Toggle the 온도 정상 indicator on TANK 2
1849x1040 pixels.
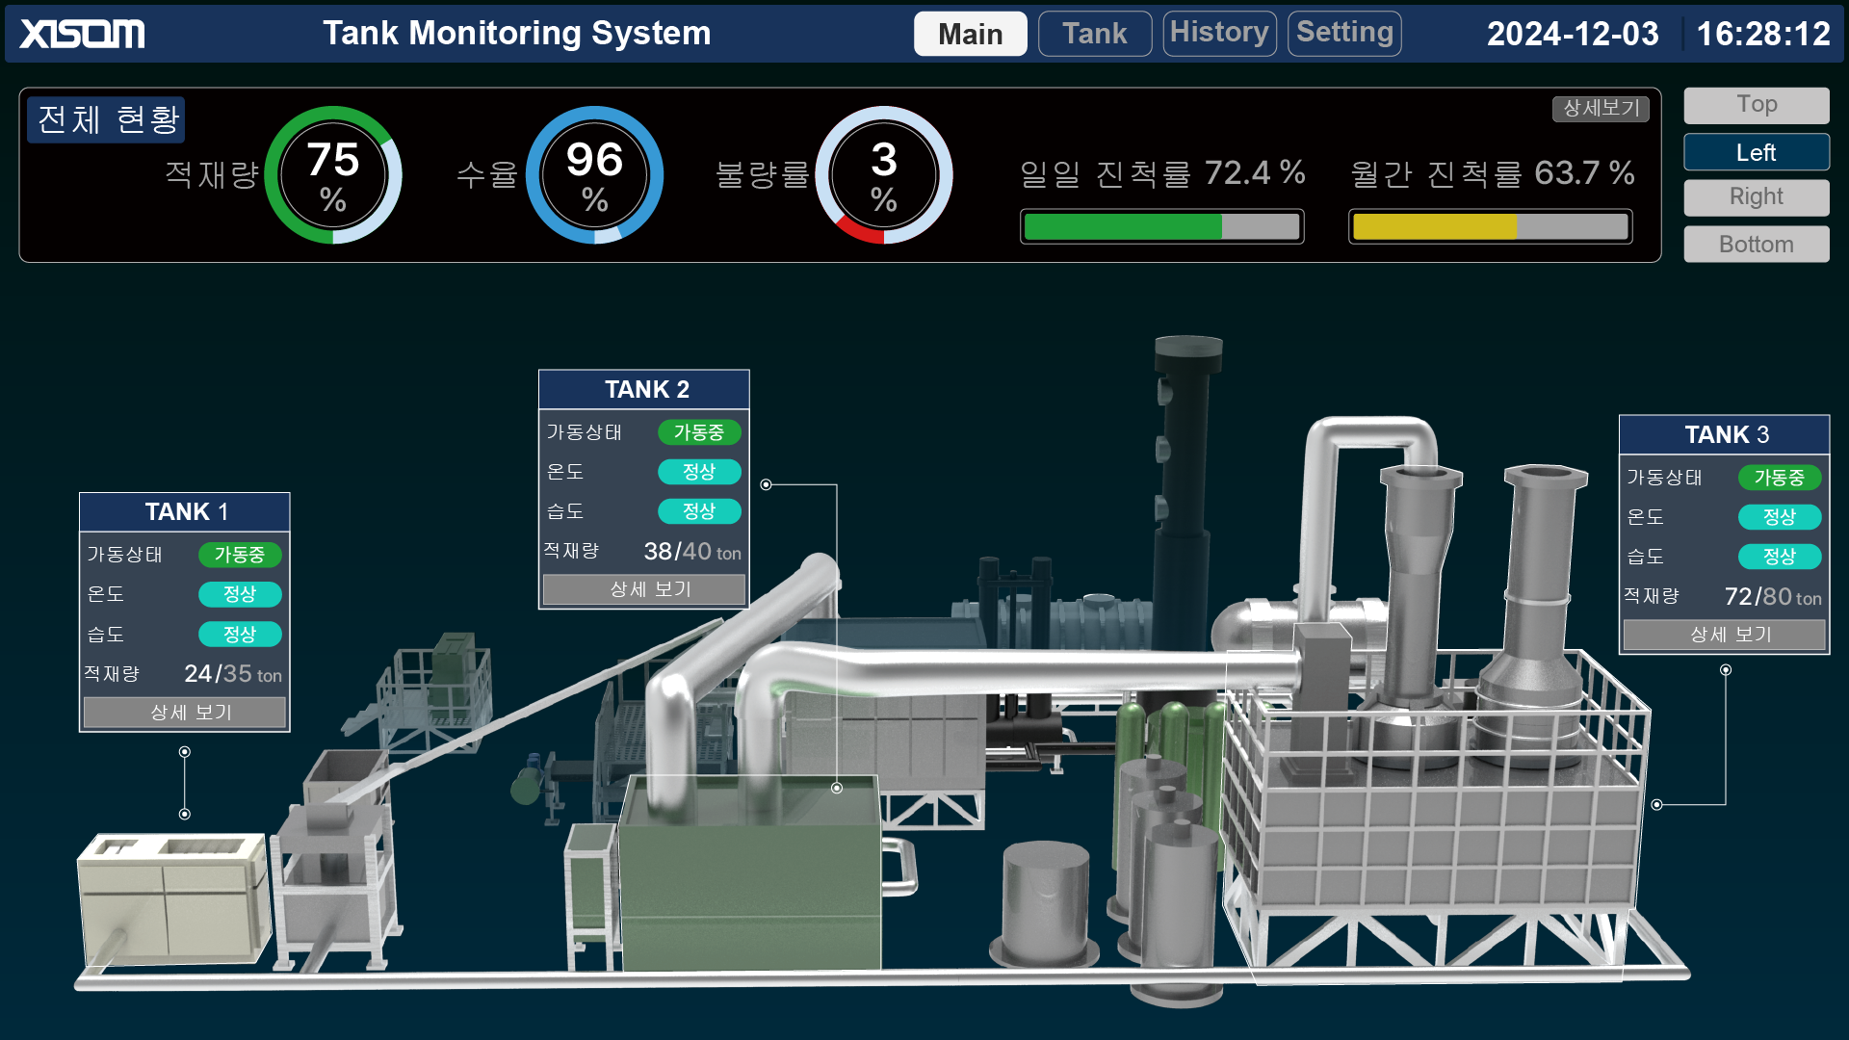tap(699, 472)
